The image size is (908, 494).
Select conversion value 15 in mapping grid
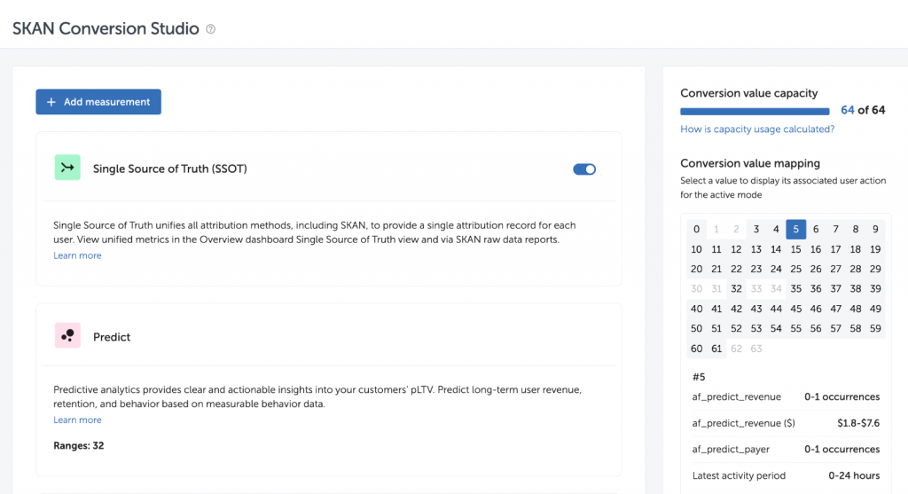[x=795, y=249]
